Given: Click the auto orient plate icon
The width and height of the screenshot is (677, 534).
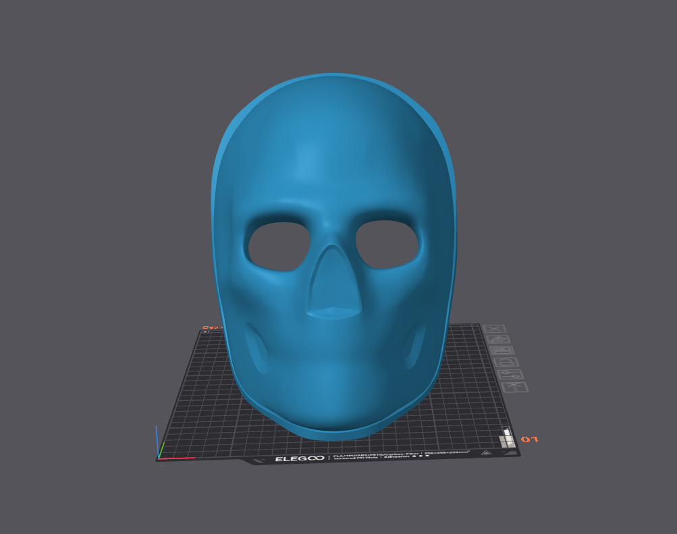Looking at the screenshot, I should [499, 340].
